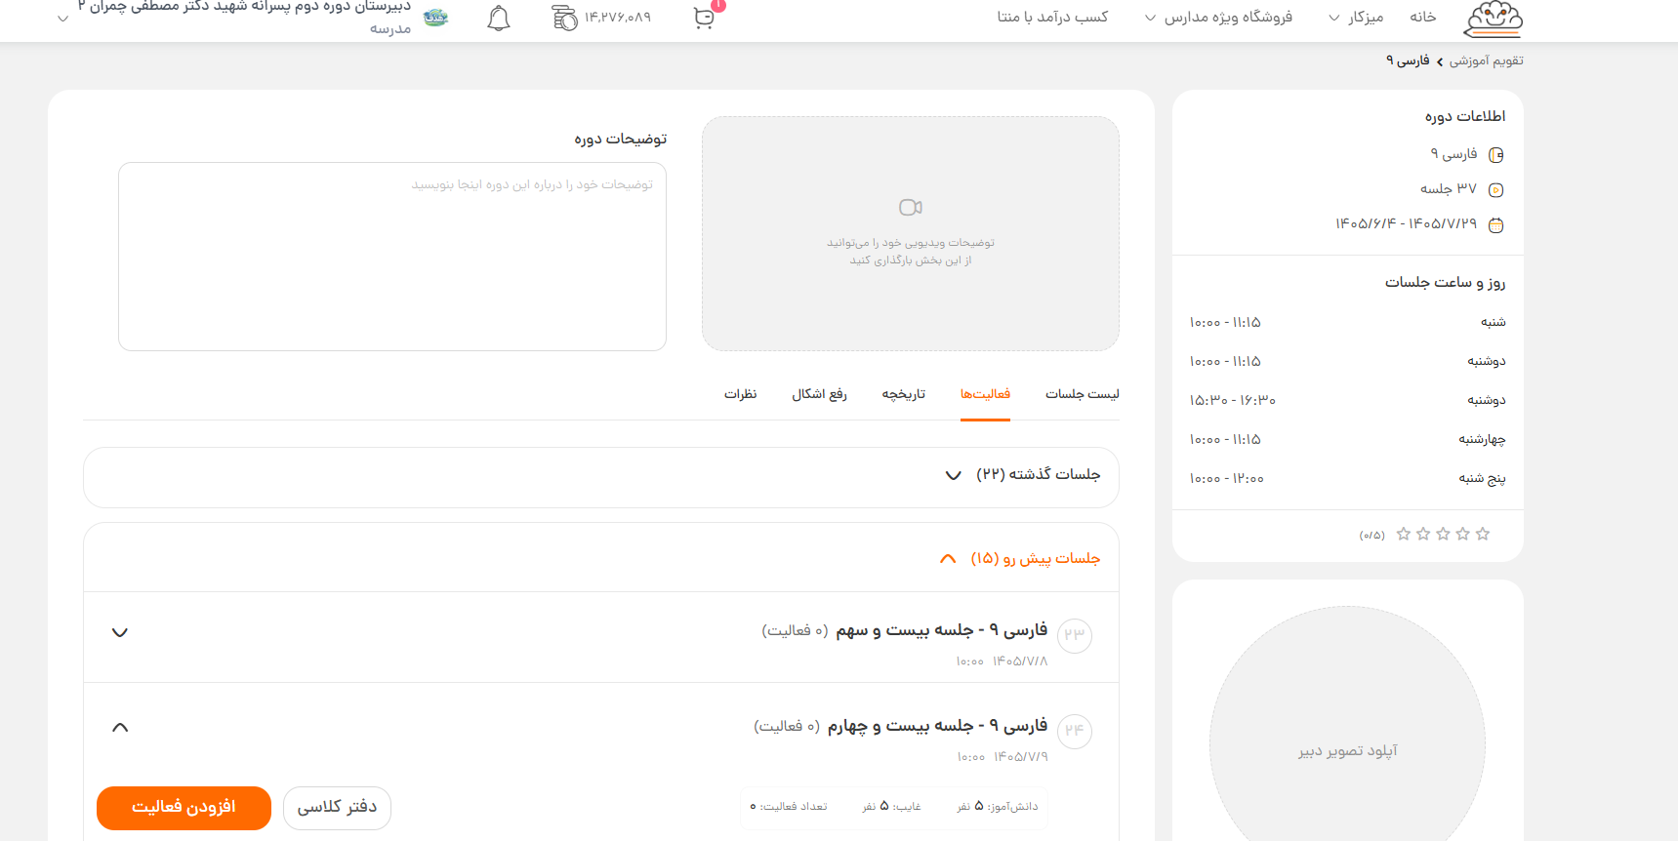Click the ۲۴ session number badge

click(1075, 731)
